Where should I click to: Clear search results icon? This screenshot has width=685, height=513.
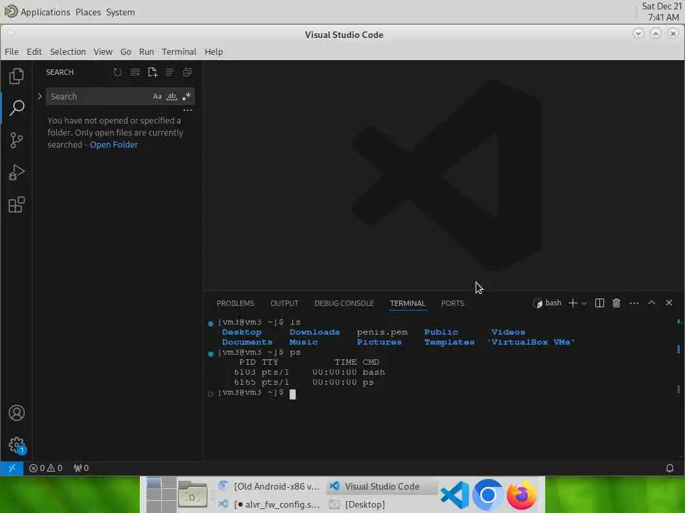[135, 72]
